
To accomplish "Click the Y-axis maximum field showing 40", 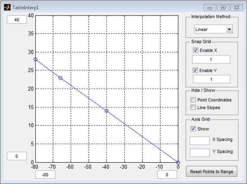I will coord(17,20).
